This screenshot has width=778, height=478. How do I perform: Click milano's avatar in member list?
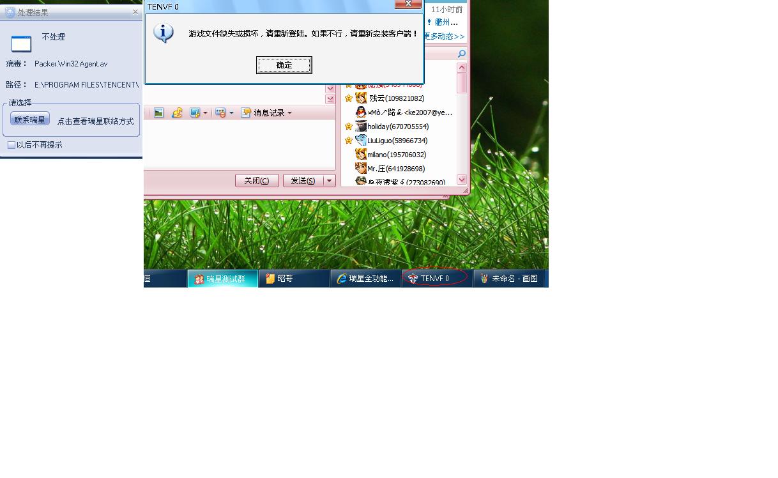coord(361,155)
